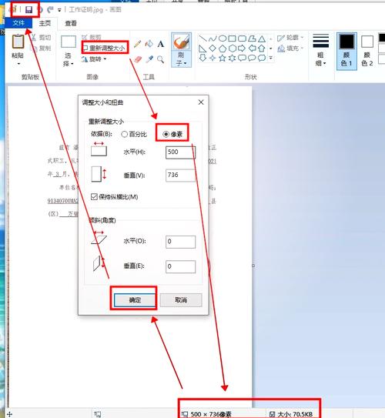Screen dimensions: 385x418
Task: Click the 粘贴 clipboard icon
Action: [18, 42]
